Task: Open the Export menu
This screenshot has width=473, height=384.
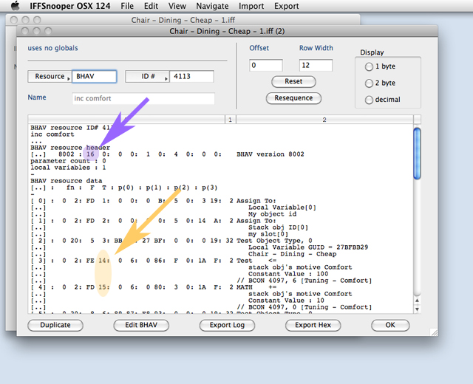Action: (x=286, y=6)
